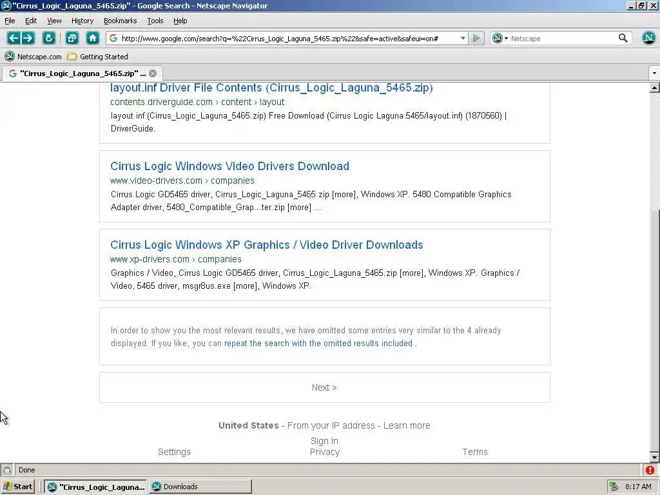
Task: Expand the list-all-tabs dropdown arrow
Action: click(654, 73)
